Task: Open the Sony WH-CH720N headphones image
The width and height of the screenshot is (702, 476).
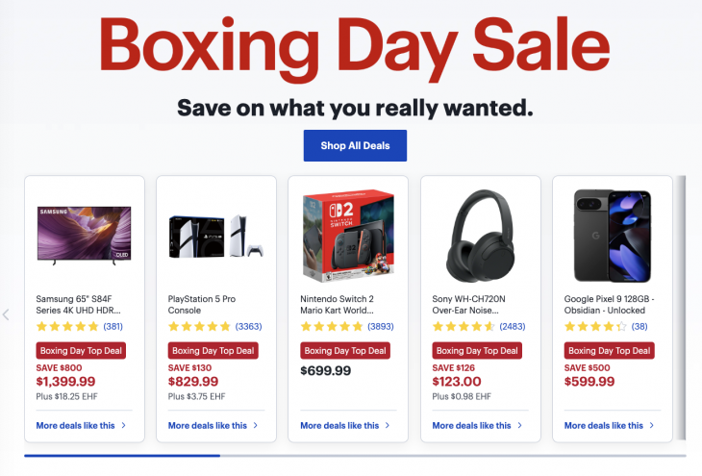Action: point(480,236)
